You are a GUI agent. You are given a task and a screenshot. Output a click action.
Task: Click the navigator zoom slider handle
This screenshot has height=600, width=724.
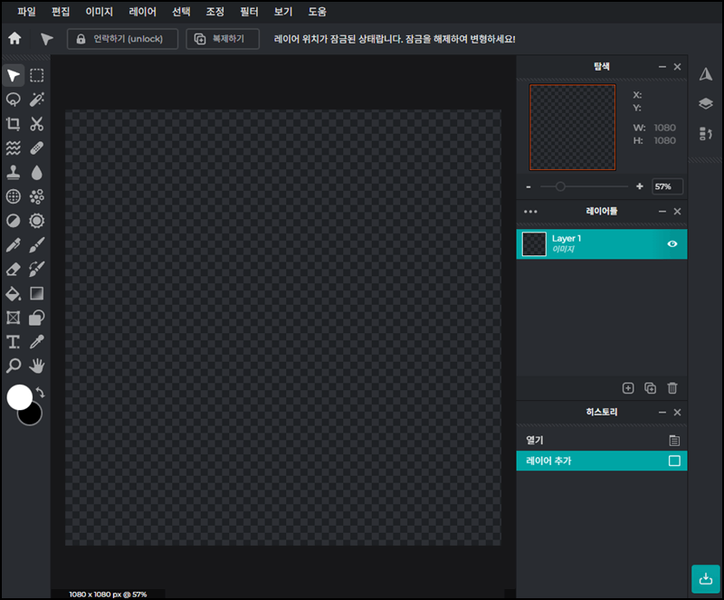(560, 186)
